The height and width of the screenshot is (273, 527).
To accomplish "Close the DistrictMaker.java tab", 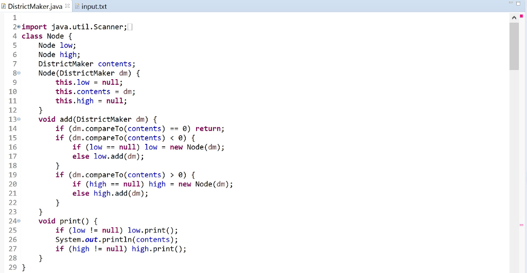I will [x=67, y=6].
